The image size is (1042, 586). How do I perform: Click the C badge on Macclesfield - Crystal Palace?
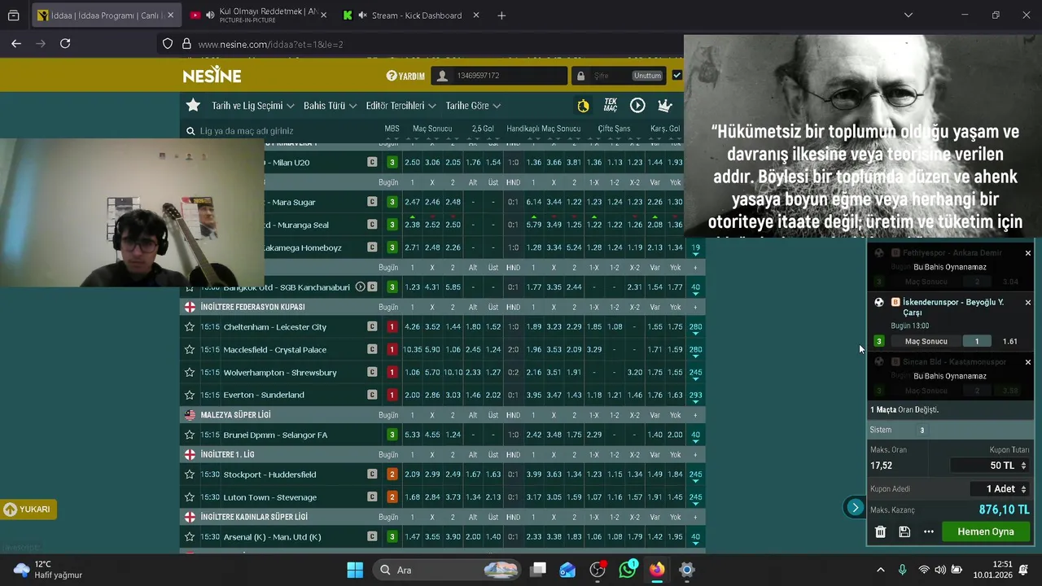[372, 349]
